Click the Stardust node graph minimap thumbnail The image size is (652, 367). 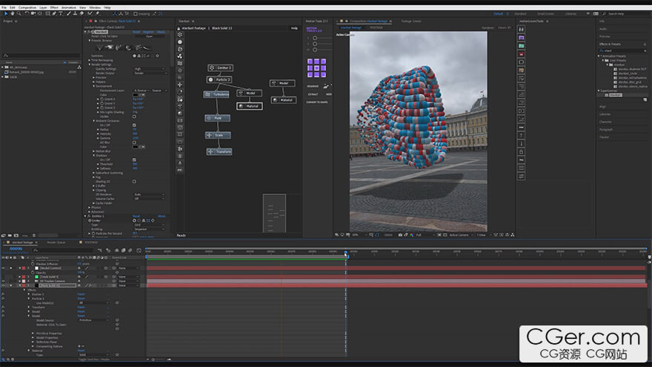click(x=274, y=214)
